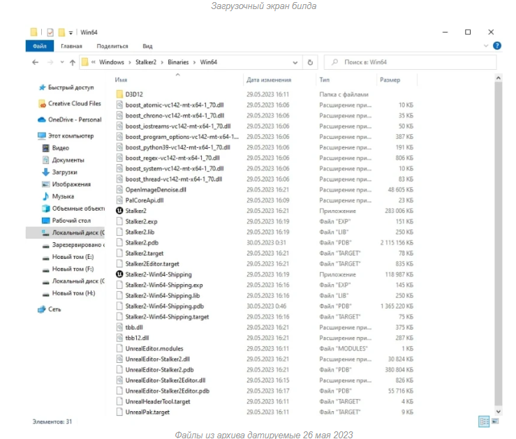
Task: Click Binaries in the breadcrumb path
Action: coord(178,62)
